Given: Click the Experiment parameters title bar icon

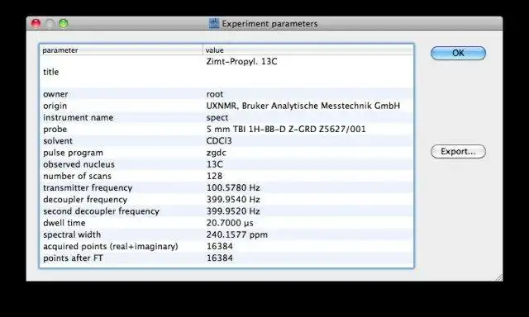Looking at the screenshot, I should 214,23.
